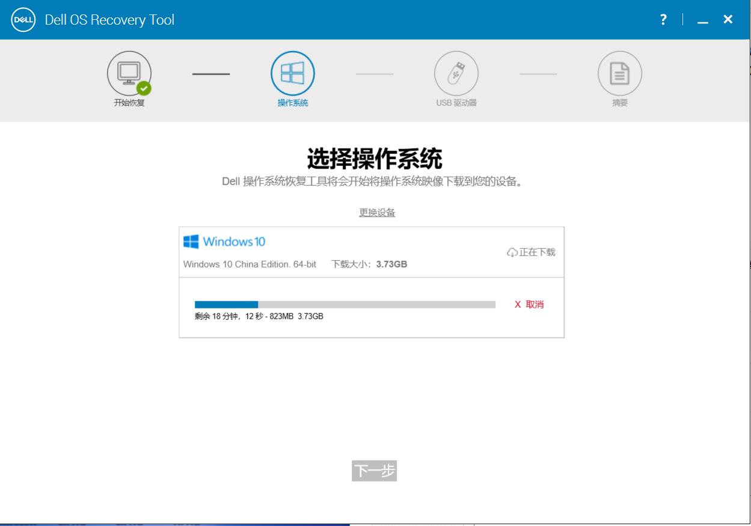Click the 下一步 button
751x526 pixels.
(x=374, y=471)
